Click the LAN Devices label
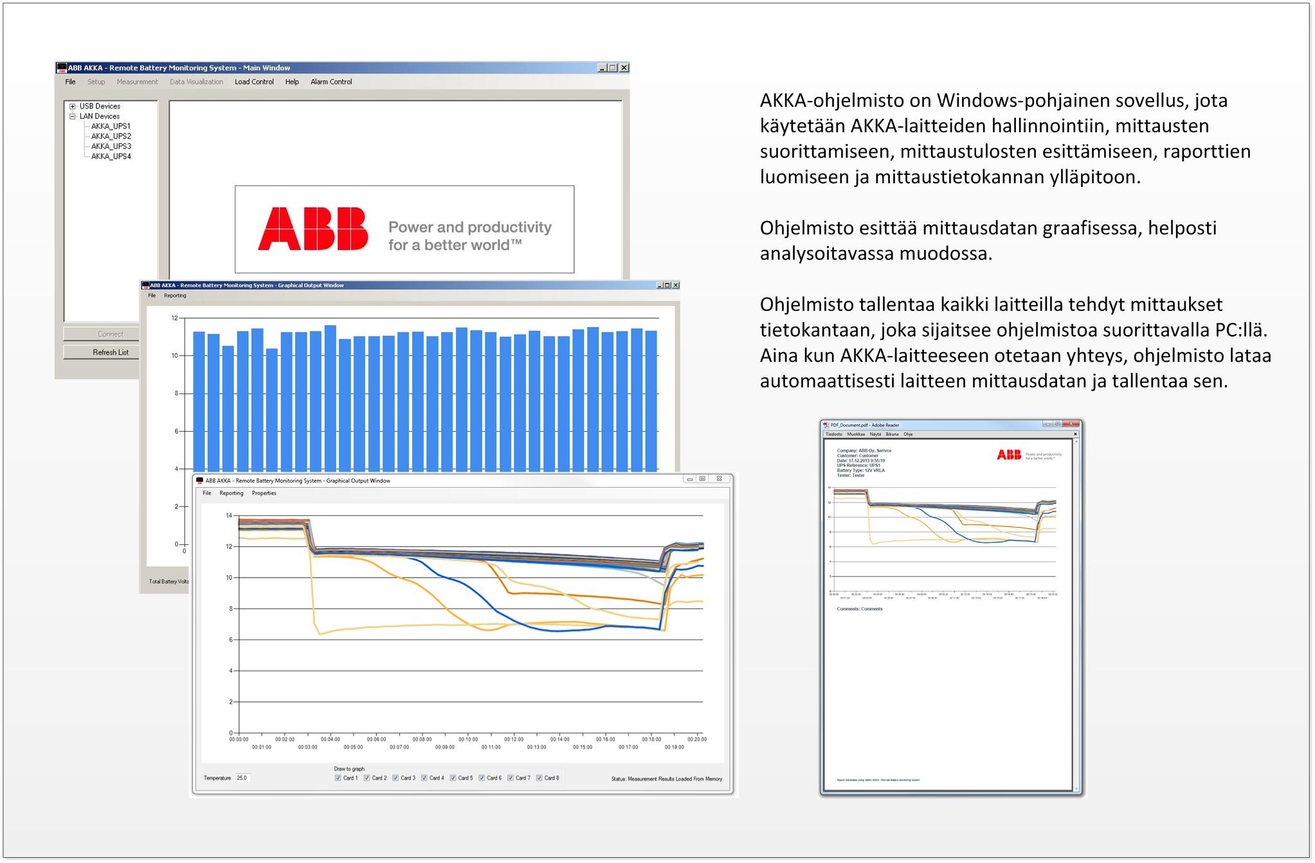This screenshot has width=1315, height=863. [100, 116]
